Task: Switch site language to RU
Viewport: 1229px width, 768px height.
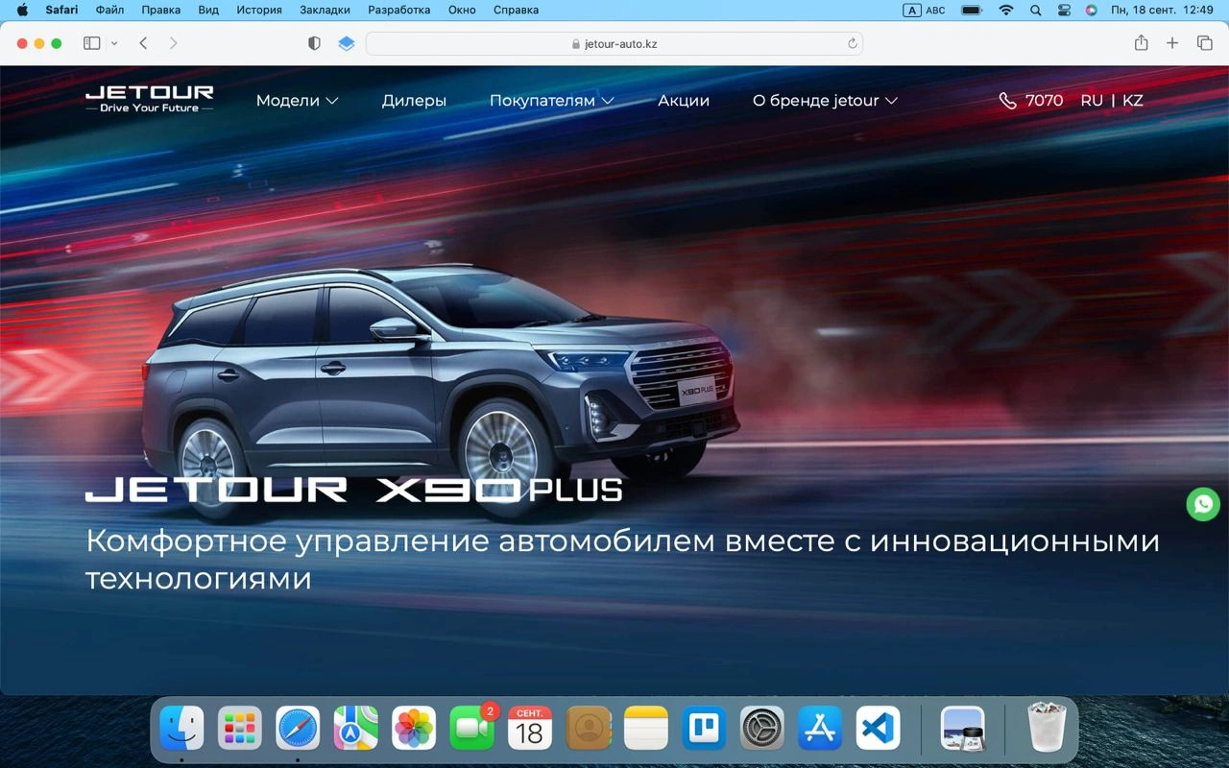Action: pos(1092,101)
